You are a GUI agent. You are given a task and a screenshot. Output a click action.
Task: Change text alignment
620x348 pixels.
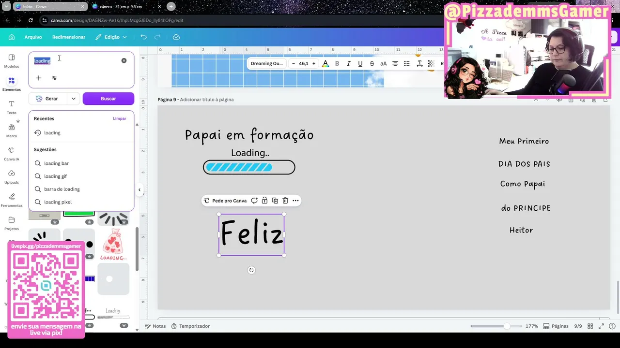pyautogui.click(x=395, y=63)
